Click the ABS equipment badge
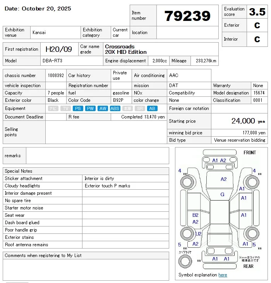 tap(115, 108)
